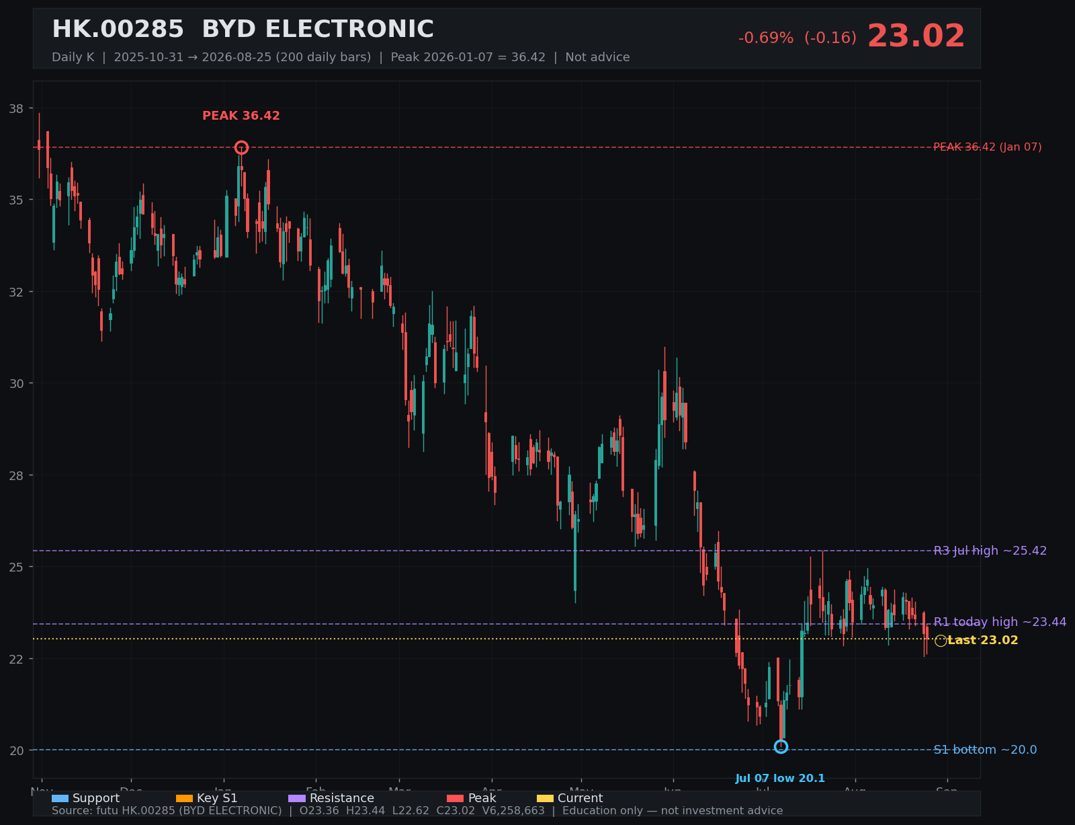
Task: Click the 22 tick on the price axis
Action: [17, 659]
